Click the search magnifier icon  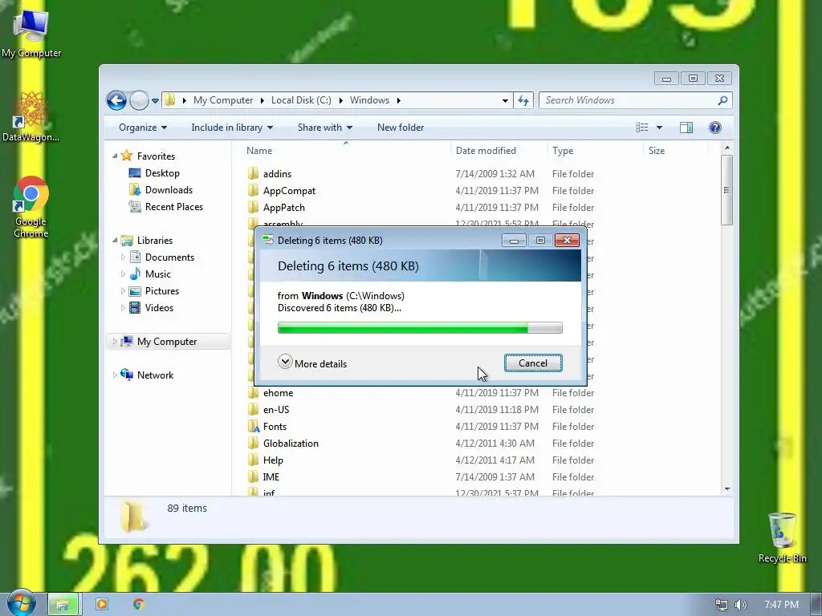(x=722, y=100)
